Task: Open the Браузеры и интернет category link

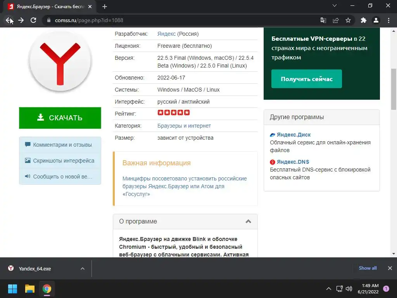Action: pos(184,126)
